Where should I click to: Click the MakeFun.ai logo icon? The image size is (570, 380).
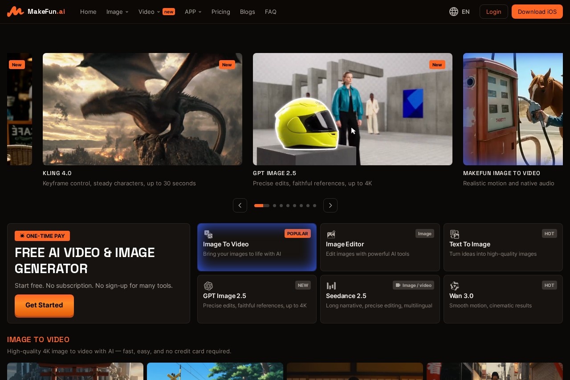coord(16,12)
